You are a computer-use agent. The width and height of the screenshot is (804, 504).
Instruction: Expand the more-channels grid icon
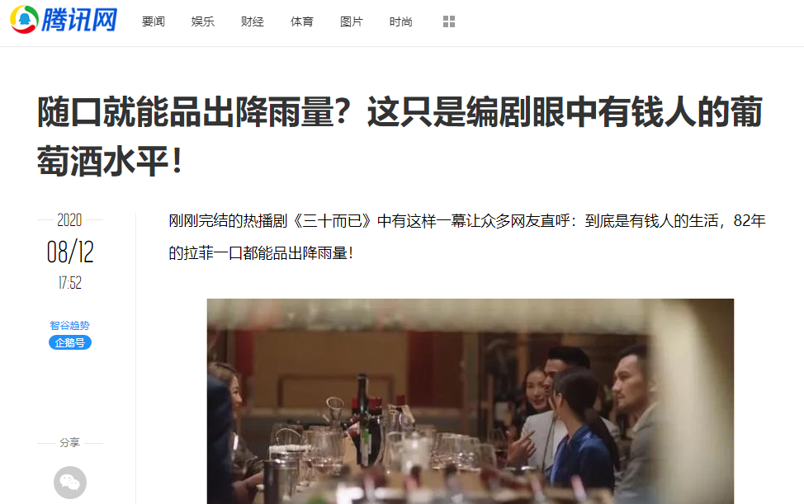[x=449, y=21]
